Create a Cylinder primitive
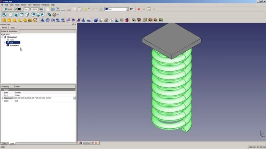Screen dimensions: 266x149 click(x=9, y=20)
